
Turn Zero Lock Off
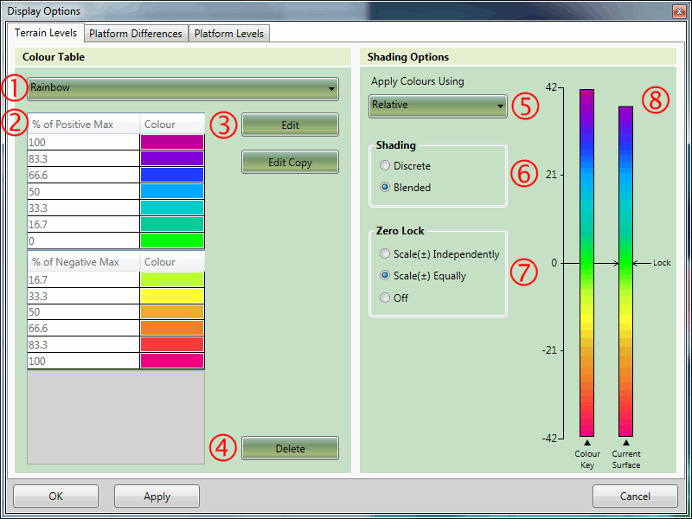pos(394,298)
